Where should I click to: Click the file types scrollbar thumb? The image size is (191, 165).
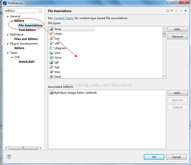[164, 34]
